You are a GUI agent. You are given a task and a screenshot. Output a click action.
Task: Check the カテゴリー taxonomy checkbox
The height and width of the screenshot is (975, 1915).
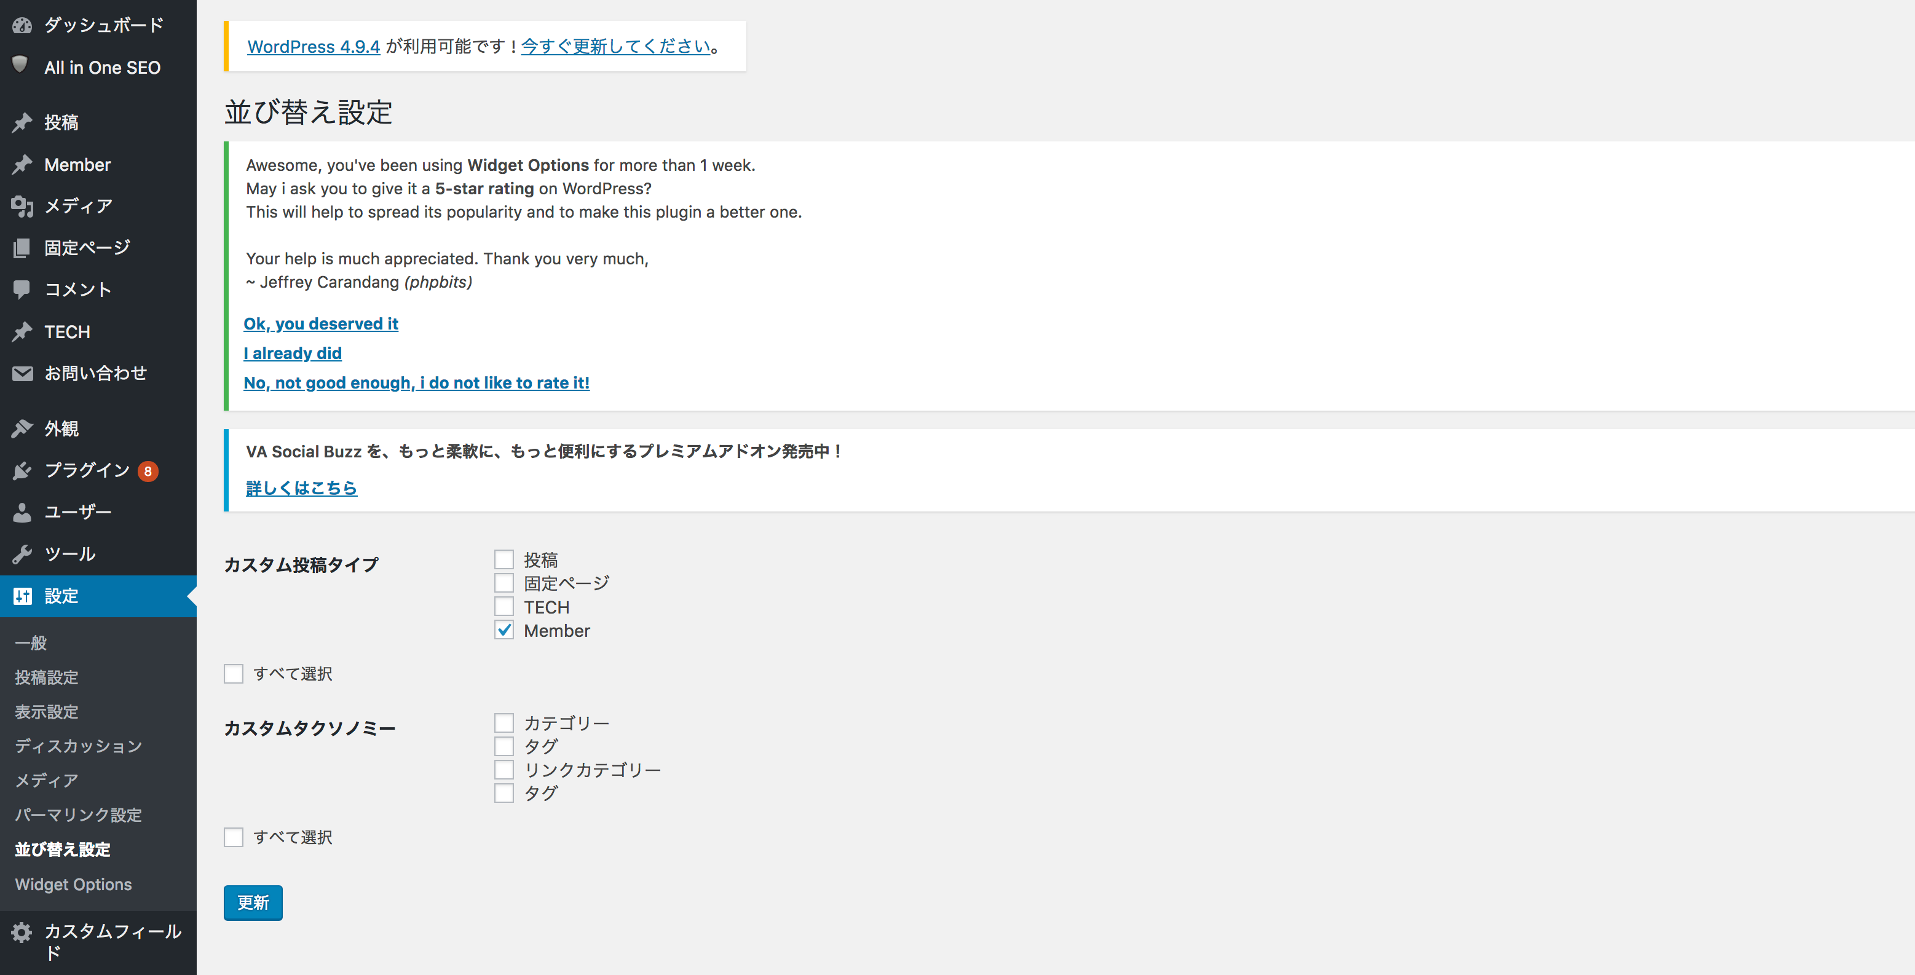point(504,722)
